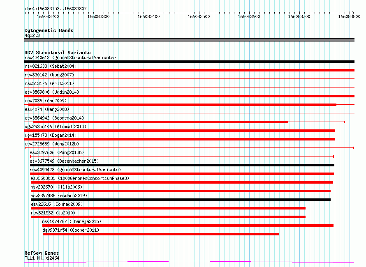Select the dgv2935n106 (Alsmadi2014) label
Viewport: 366px width, 267px height.
point(56,127)
